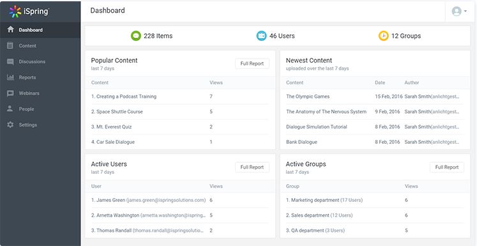Click the Settings gear icon

(x=10, y=125)
